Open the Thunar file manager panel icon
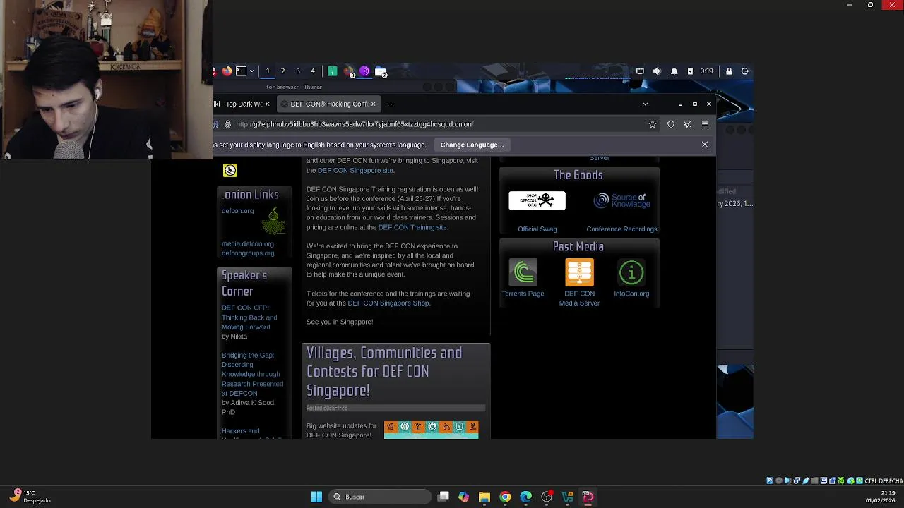Image resolution: width=904 pixels, height=508 pixels. coord(381,71)
